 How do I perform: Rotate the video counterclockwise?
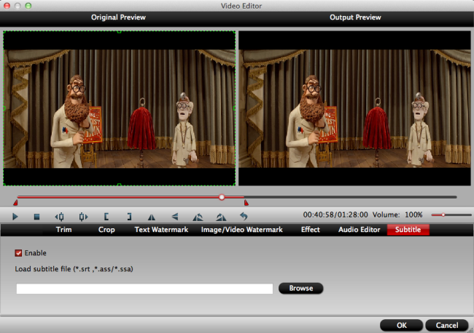(x=198, y=217)
